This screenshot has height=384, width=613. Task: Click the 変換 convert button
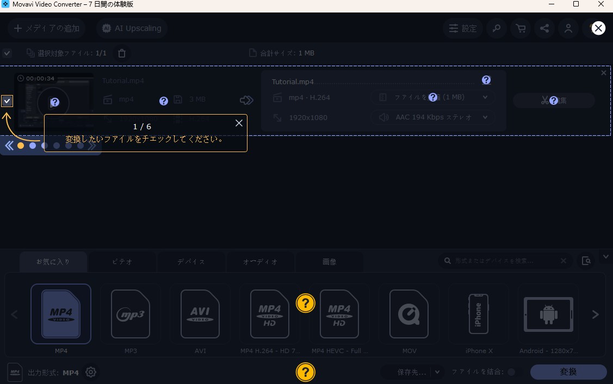click(x=568, y=372)
